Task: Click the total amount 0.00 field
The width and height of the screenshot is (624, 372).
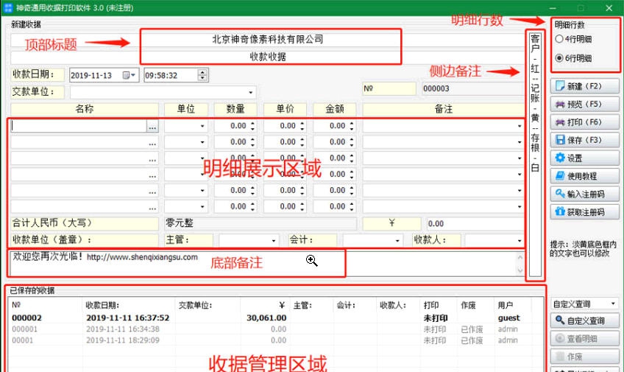Action: [475, 223]
